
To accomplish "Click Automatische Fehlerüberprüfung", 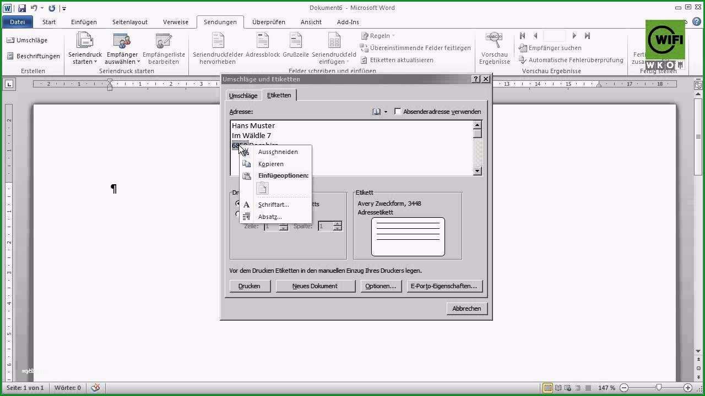I will pos(571,60).
